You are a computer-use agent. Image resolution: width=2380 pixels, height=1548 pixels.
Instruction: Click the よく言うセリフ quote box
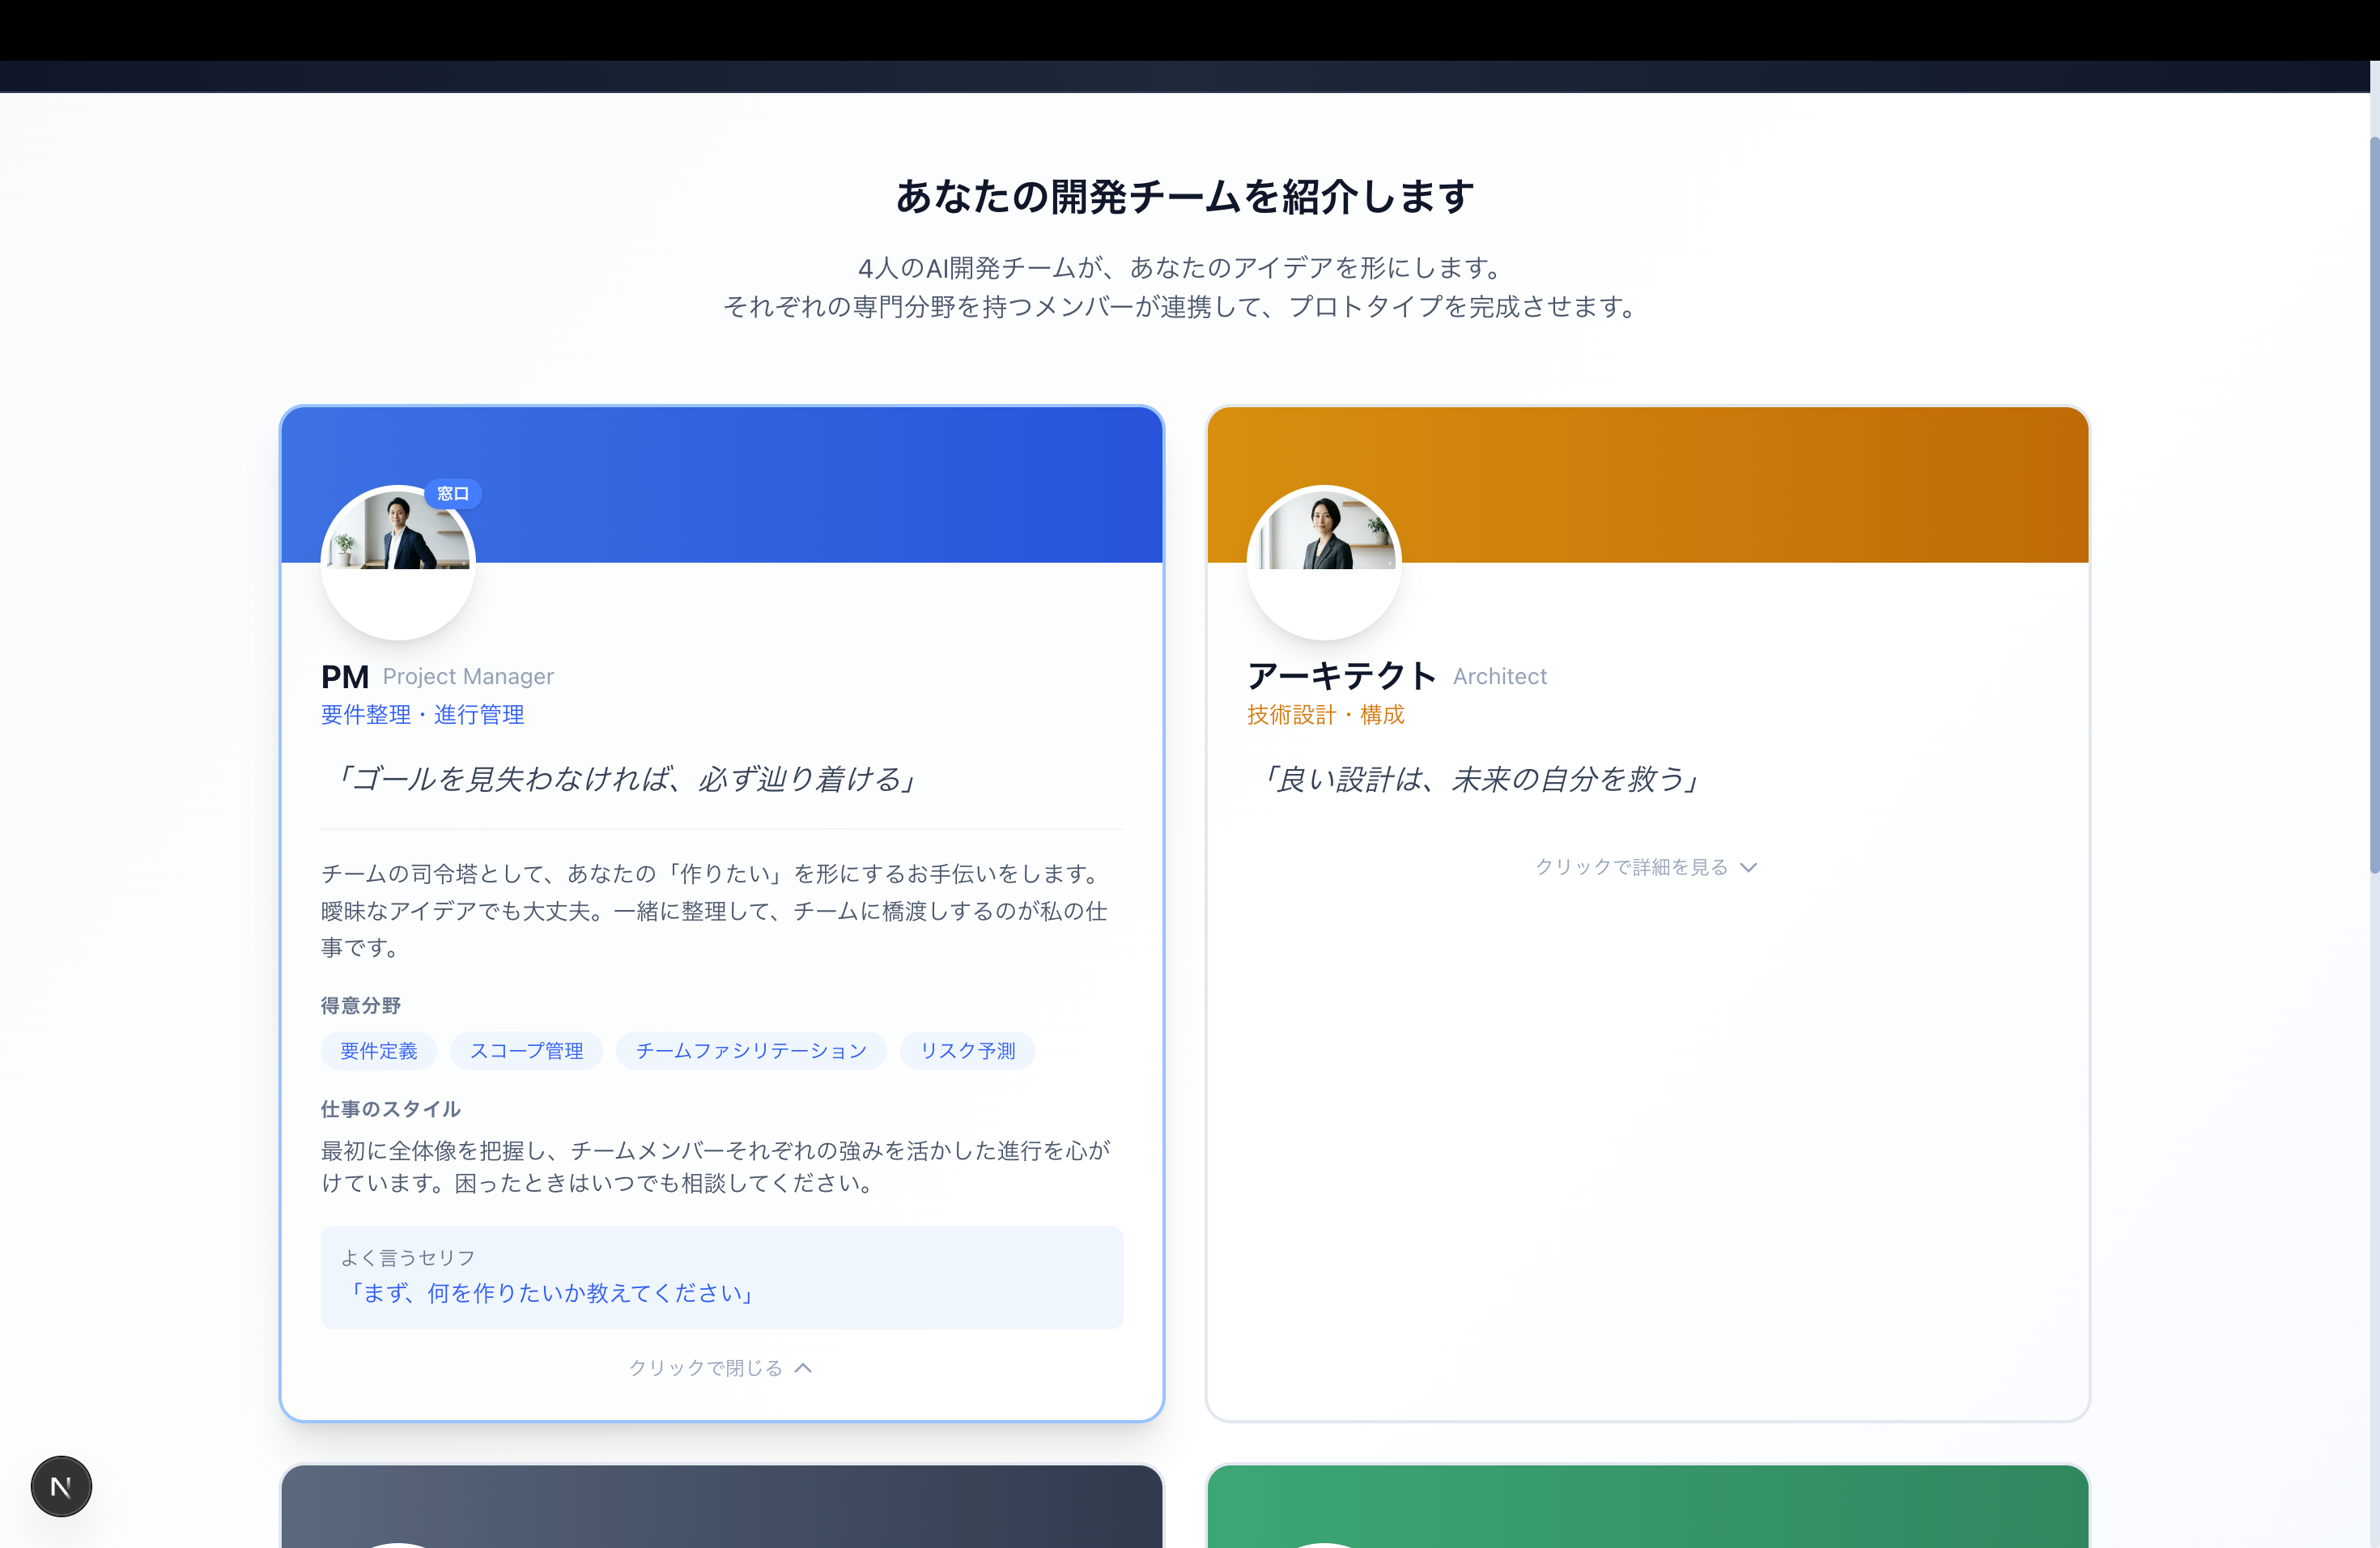(721, 1277)
